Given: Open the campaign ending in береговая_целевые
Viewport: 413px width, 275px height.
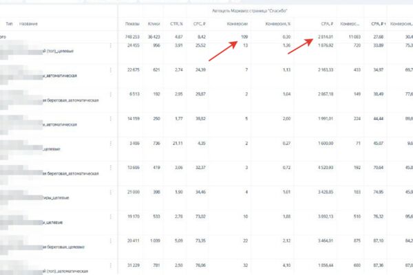Looking at the screenshot, I should (64, 247).
